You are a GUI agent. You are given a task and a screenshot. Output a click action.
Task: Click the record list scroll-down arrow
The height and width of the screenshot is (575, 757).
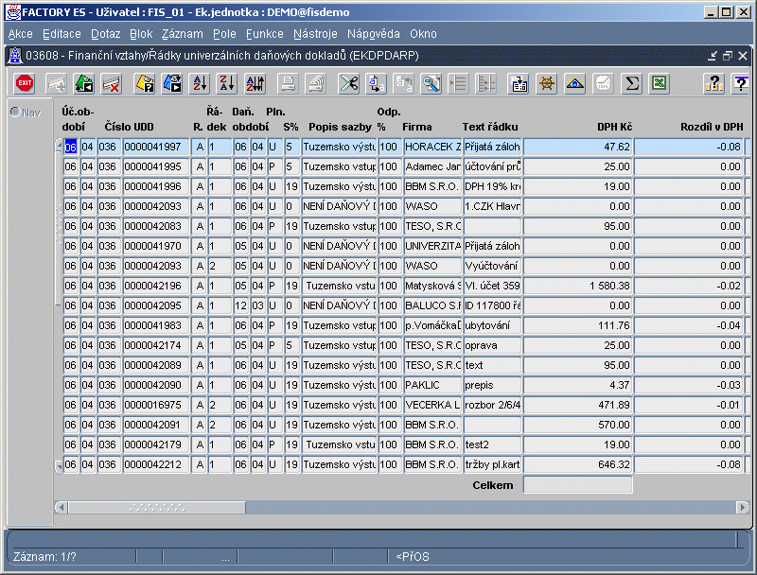(59, 466)
